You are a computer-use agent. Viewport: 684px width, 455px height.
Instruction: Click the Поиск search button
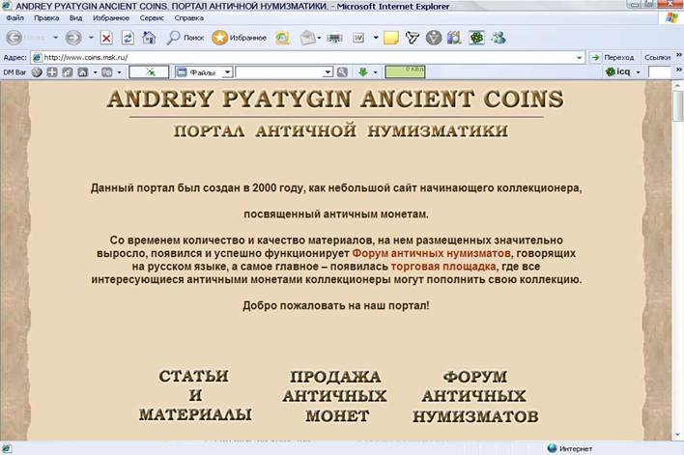pyautogui.click(x=184, y=38)
